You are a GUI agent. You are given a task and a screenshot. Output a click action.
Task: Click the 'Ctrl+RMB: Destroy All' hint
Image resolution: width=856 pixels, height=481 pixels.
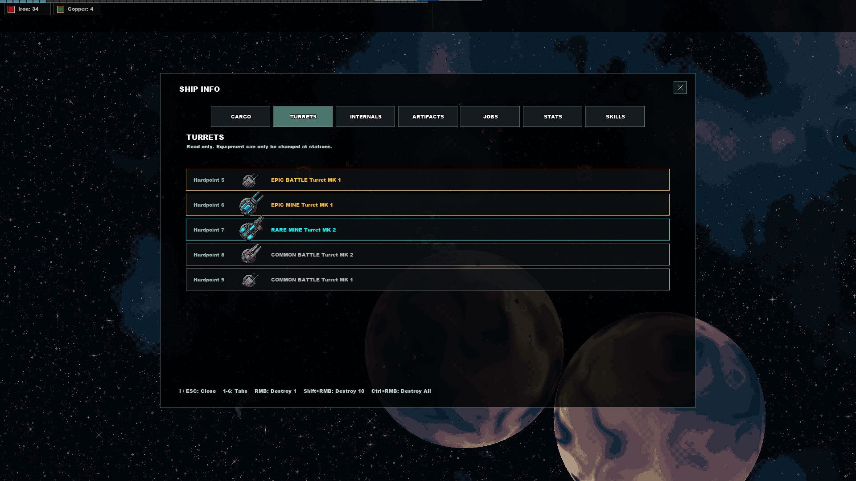pos(401,391)
